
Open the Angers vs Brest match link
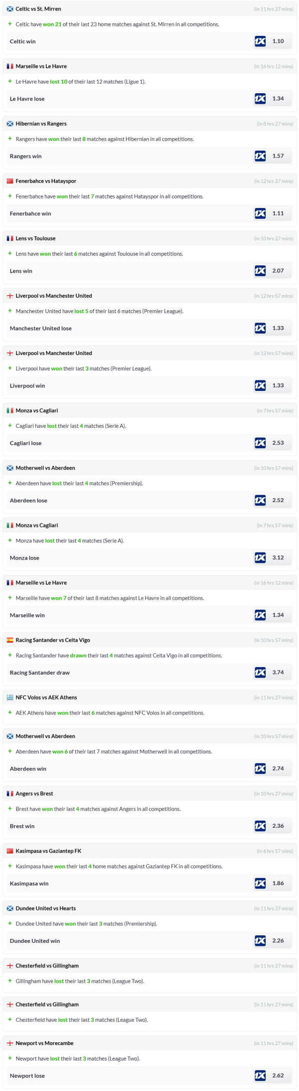[34, 793]
